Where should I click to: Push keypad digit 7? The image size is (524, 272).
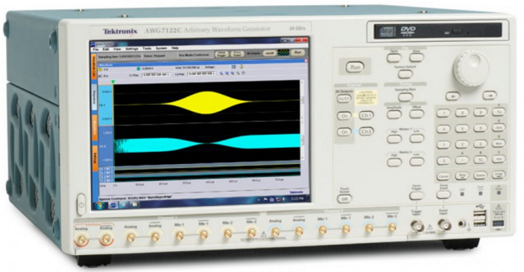click(443, 114)
